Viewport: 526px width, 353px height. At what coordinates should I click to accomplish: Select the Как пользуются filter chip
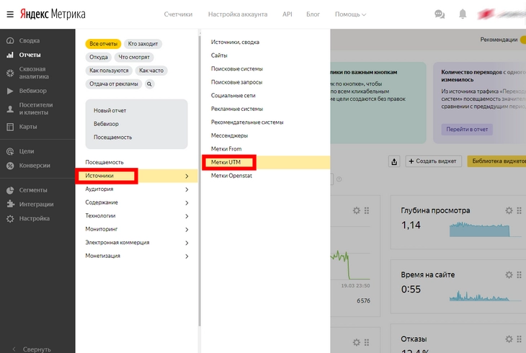[x=109, y=71]
